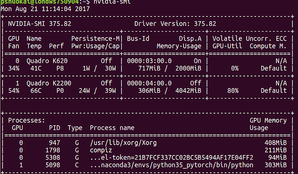Click PID 5098 in the process list
This screenshot has width=298, height=174.
pos(53,165)
